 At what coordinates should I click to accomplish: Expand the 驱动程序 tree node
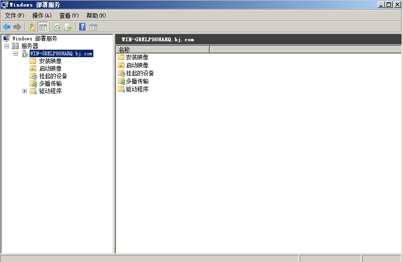[25, 91]
